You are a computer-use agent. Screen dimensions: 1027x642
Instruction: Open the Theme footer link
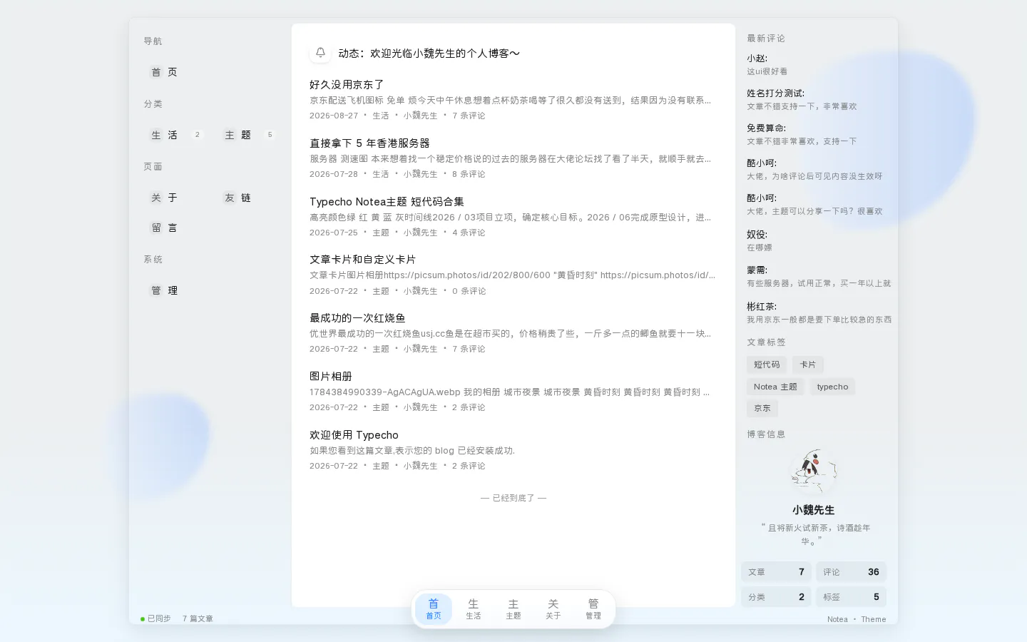tap(873, 619)
